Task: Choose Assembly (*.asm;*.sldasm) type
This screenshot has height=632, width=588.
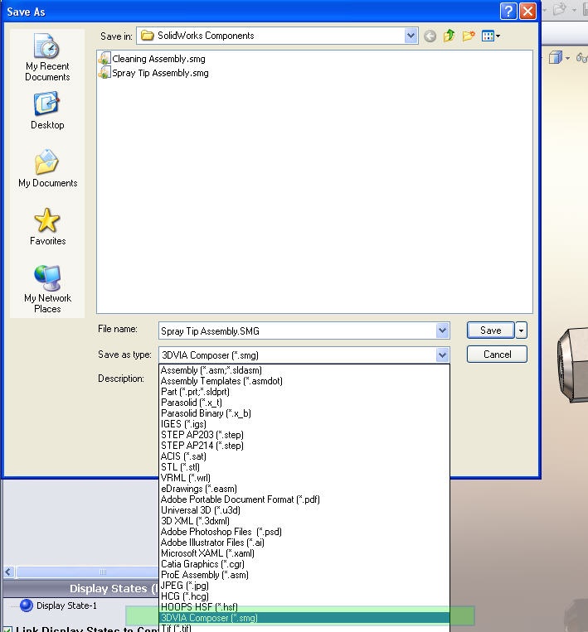Action: click(x=304, y=370)
